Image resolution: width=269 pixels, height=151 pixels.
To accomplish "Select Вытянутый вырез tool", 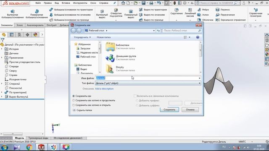I will coord(102,14).
